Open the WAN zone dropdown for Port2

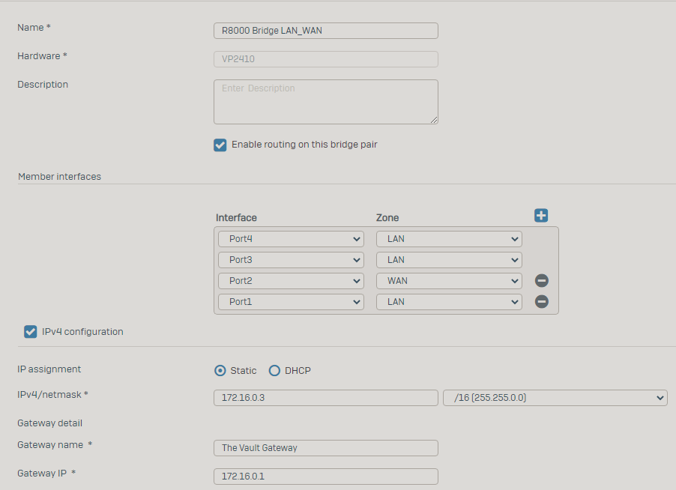click(449, 281)
